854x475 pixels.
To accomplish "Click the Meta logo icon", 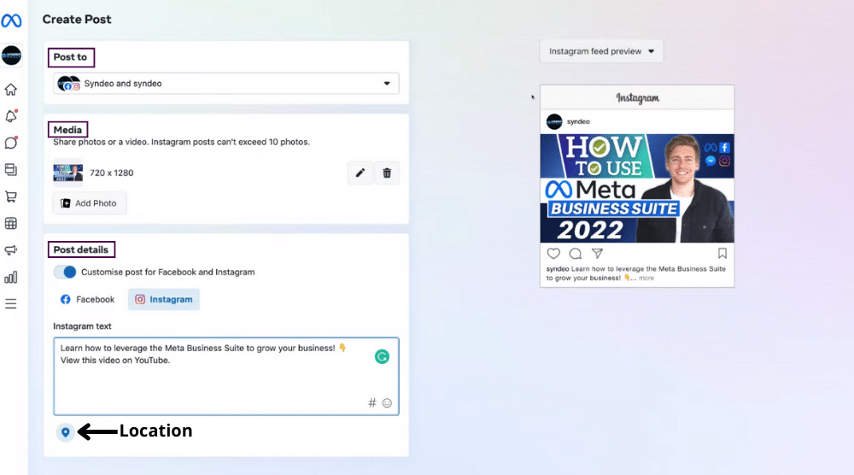I will coord(11,21).
